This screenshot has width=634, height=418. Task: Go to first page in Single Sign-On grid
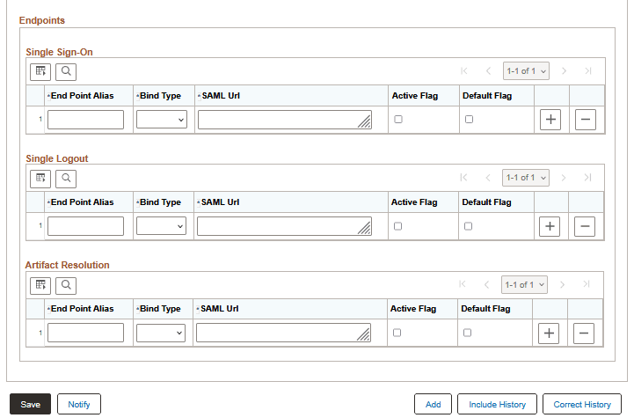pos(464,71)
